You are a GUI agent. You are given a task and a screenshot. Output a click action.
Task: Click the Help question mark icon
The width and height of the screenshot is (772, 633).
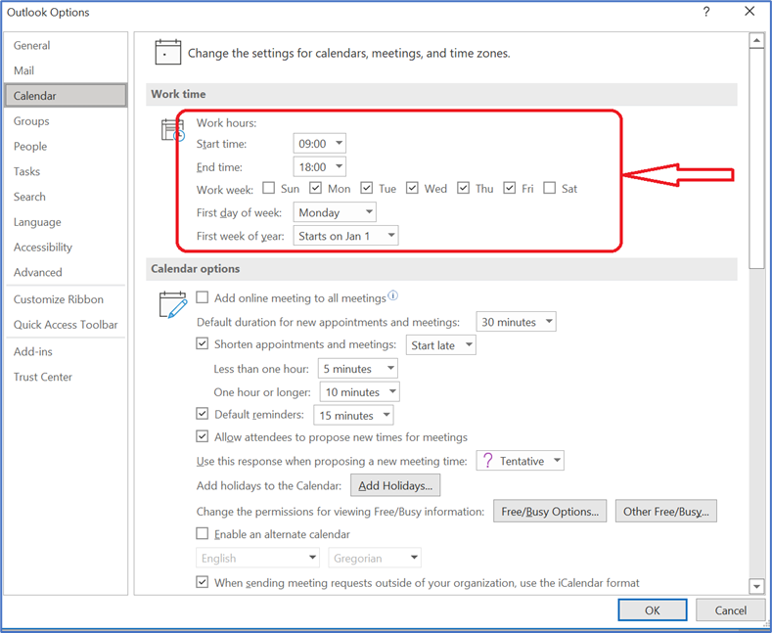click(706, 12)
